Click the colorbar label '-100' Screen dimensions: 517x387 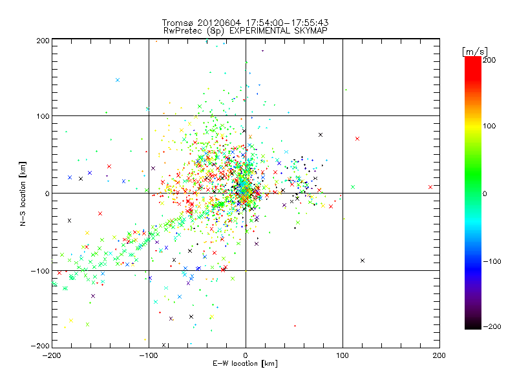pos(492,261)
